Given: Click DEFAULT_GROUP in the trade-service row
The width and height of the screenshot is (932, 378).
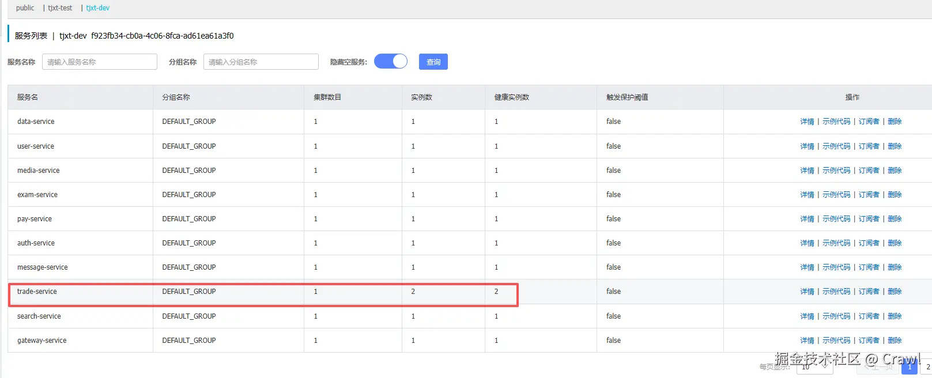Looking at the screenshot, I should click(x=189, y=292).
